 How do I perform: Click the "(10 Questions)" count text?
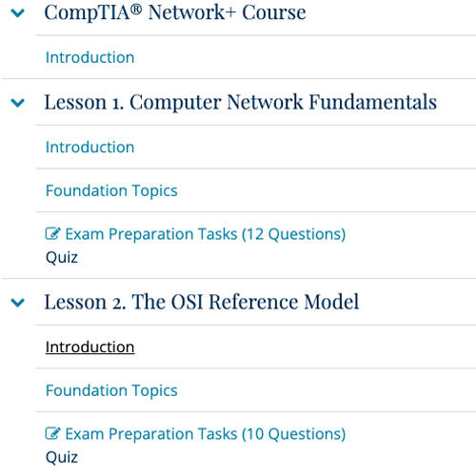click(293, 434)
